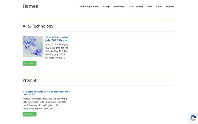Go to the Knowlege menu item
This screenshot has height=124, width=198.
119,6
